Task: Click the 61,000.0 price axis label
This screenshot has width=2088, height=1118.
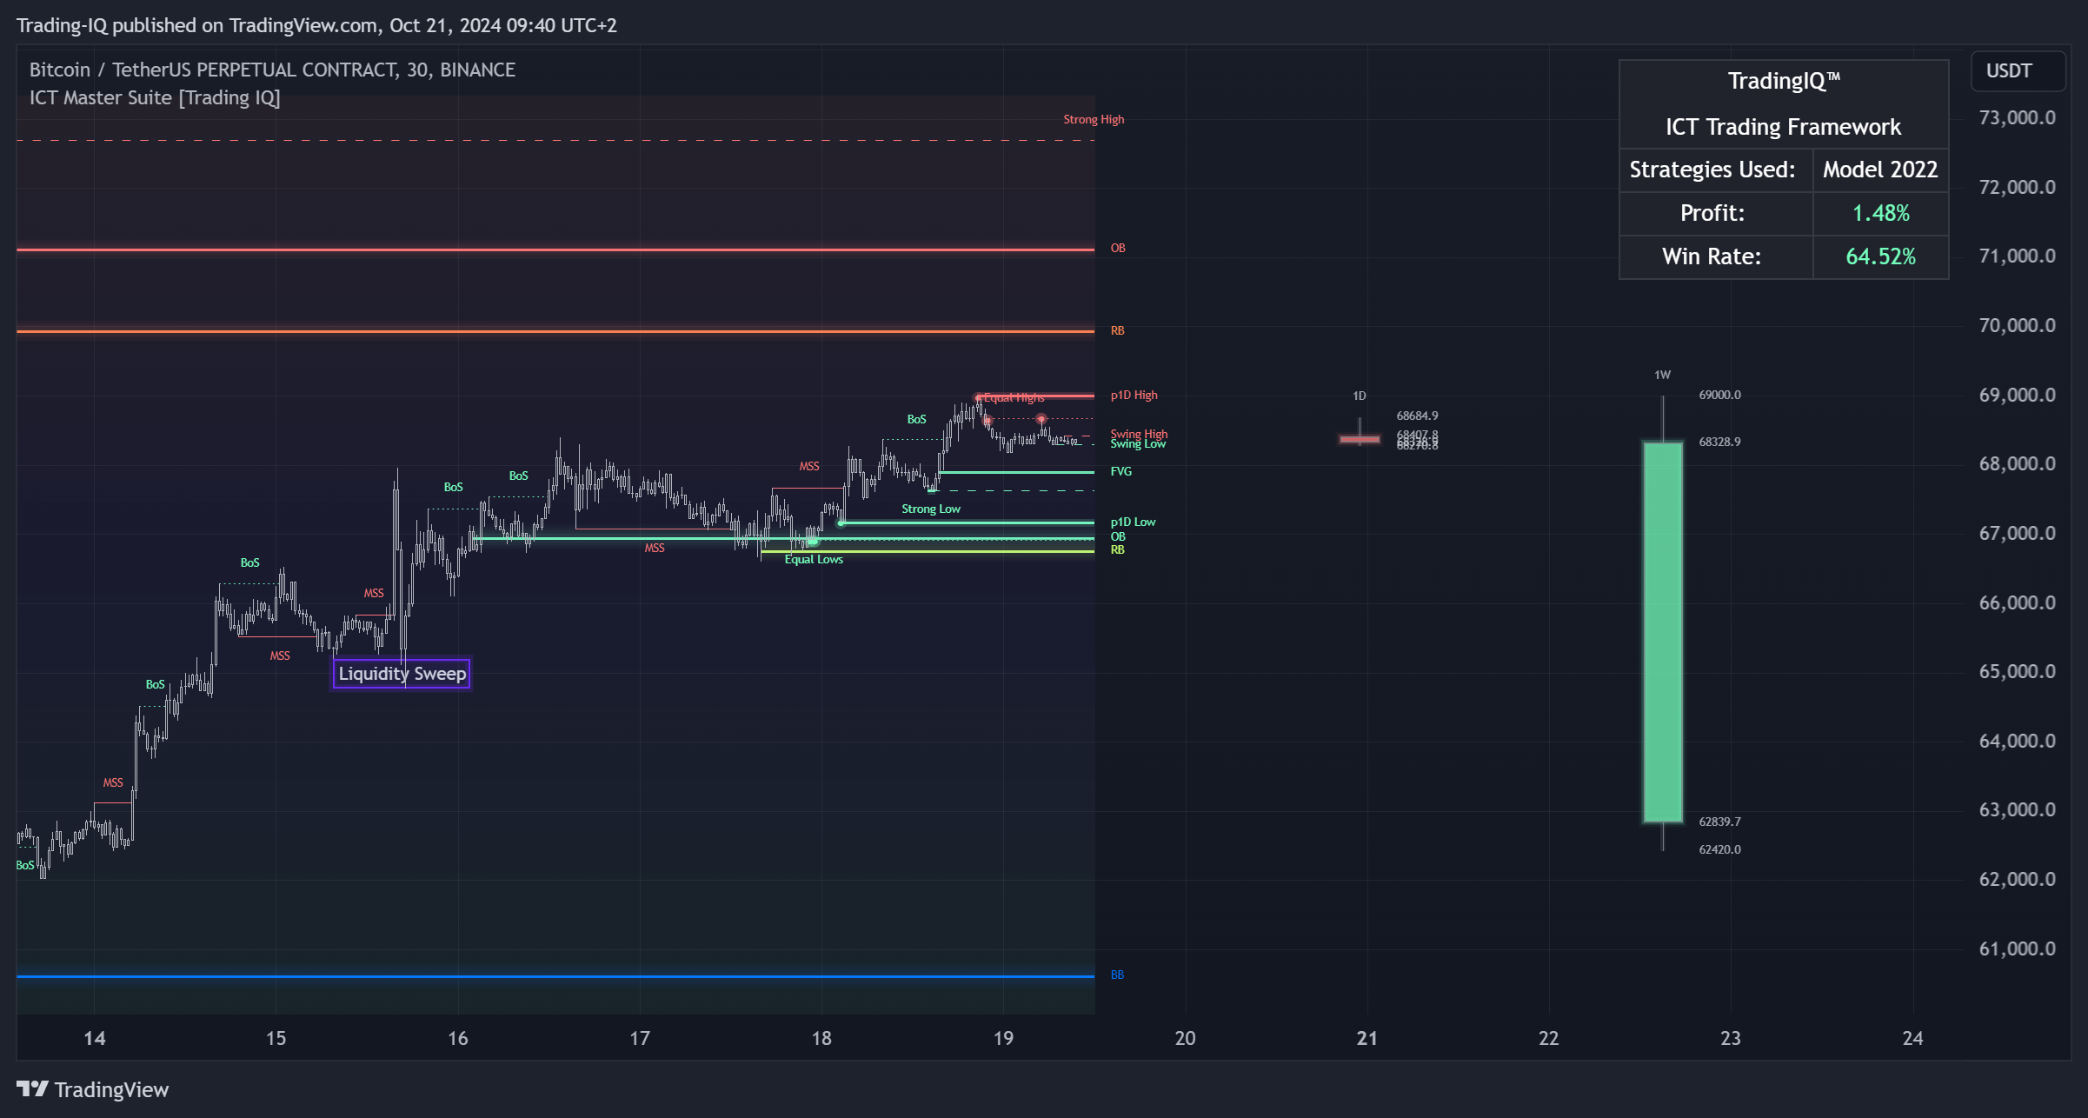Action: pyautogui.click(x=2018, y=948)
